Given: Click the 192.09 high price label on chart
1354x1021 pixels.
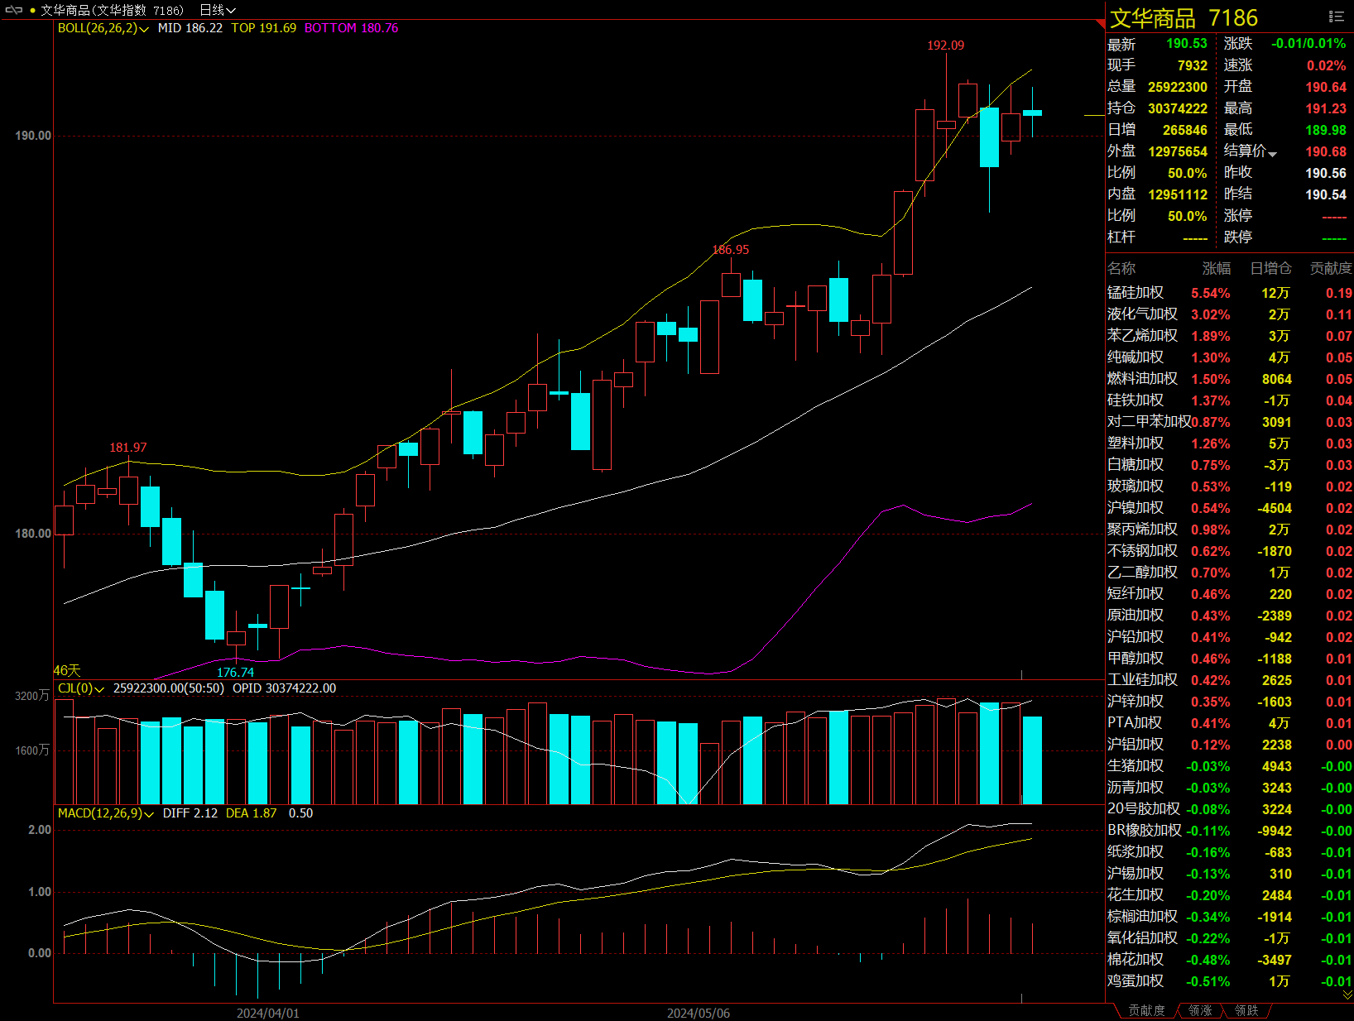Looking at the screenshot, I should 945,46.
